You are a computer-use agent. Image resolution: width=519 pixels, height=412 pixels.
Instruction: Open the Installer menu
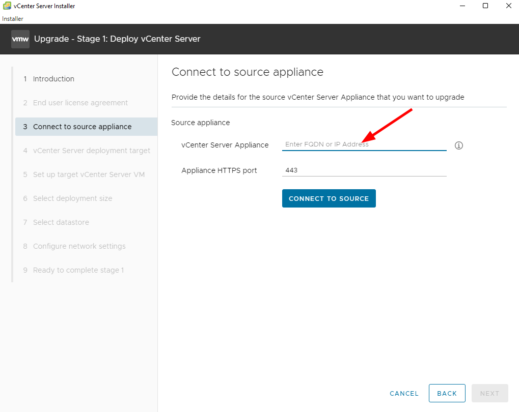13,19
